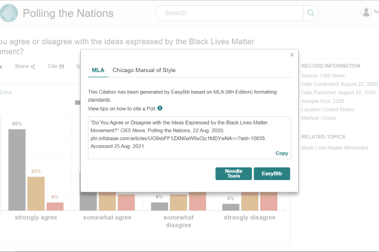Click the 6% pink bar under strongly agree
The image size is (379, 252).
tap(55, 207)
